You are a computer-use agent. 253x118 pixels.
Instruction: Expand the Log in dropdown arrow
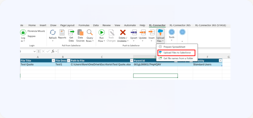pyautogui.click(x=24, y=41)
